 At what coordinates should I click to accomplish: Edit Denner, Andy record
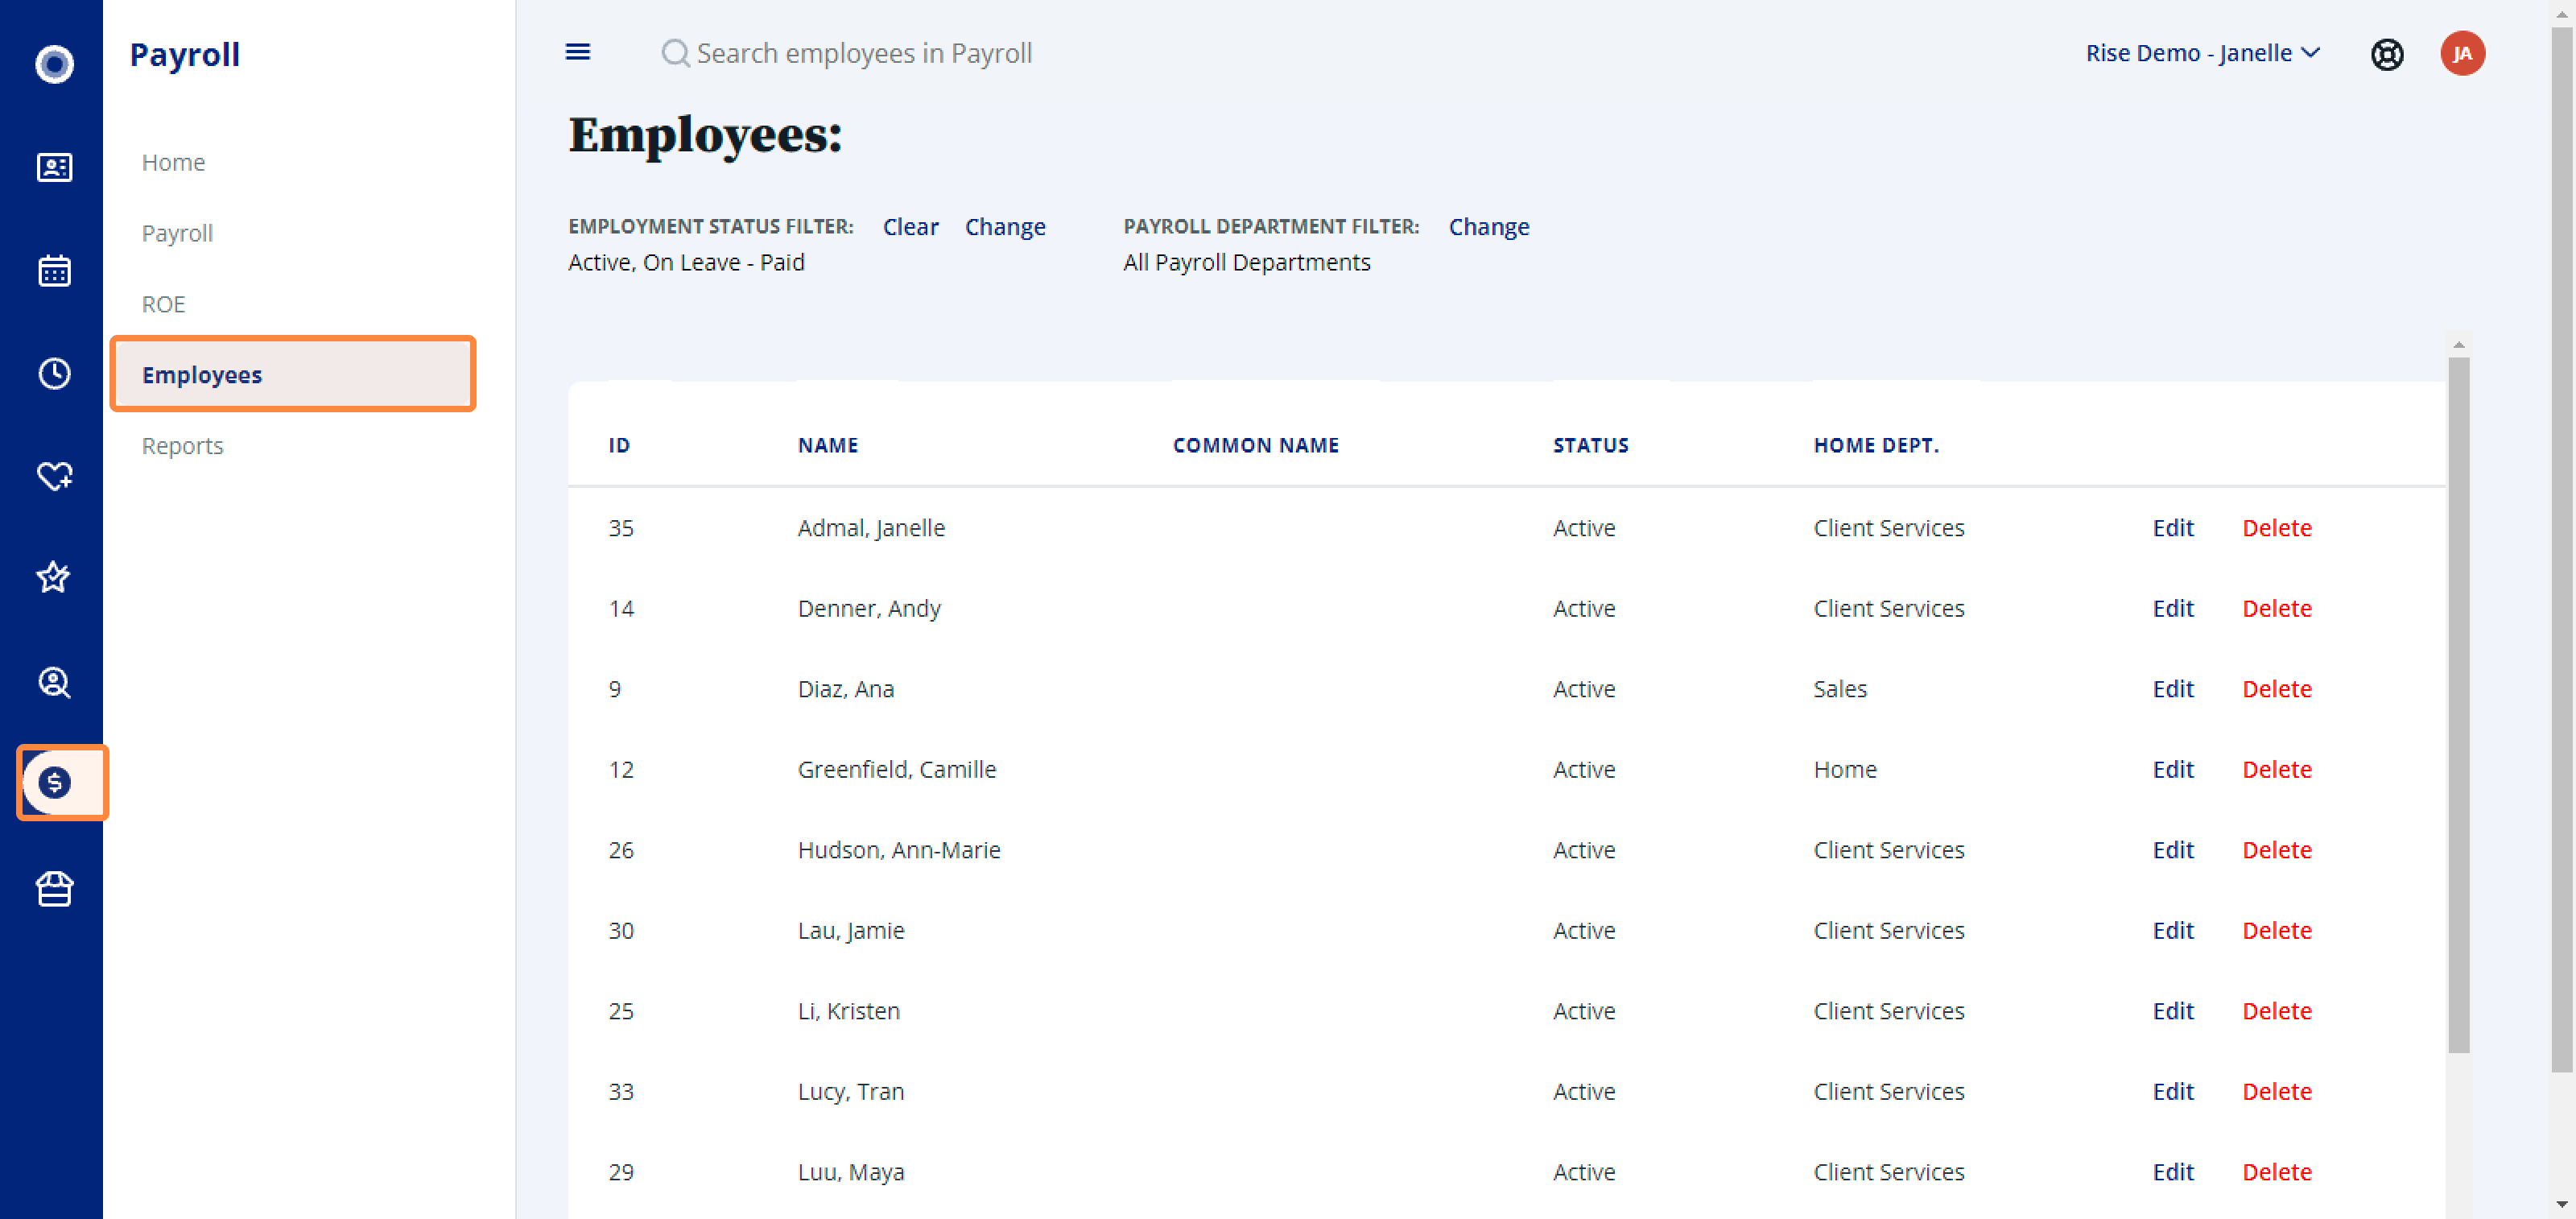pos(2172,608)
